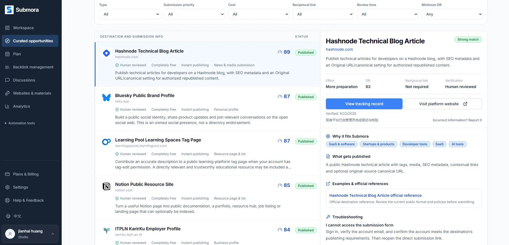The height and width of the screenshot is (245, 509).
Task: Click the Discussions chat icon
Action: [x=7, y=80]
